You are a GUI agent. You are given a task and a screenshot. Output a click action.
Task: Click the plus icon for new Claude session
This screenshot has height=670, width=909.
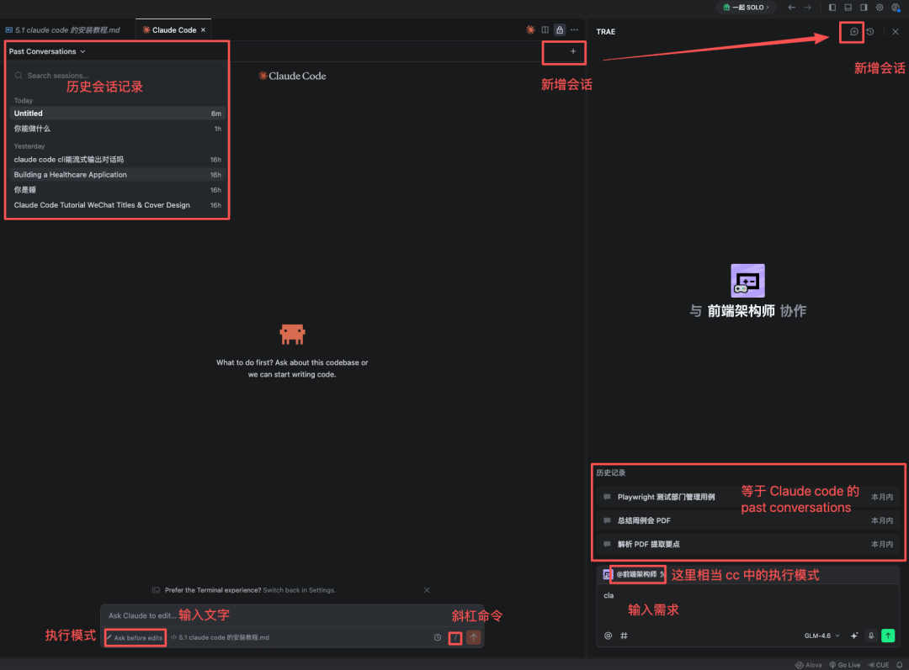point(573,51)
